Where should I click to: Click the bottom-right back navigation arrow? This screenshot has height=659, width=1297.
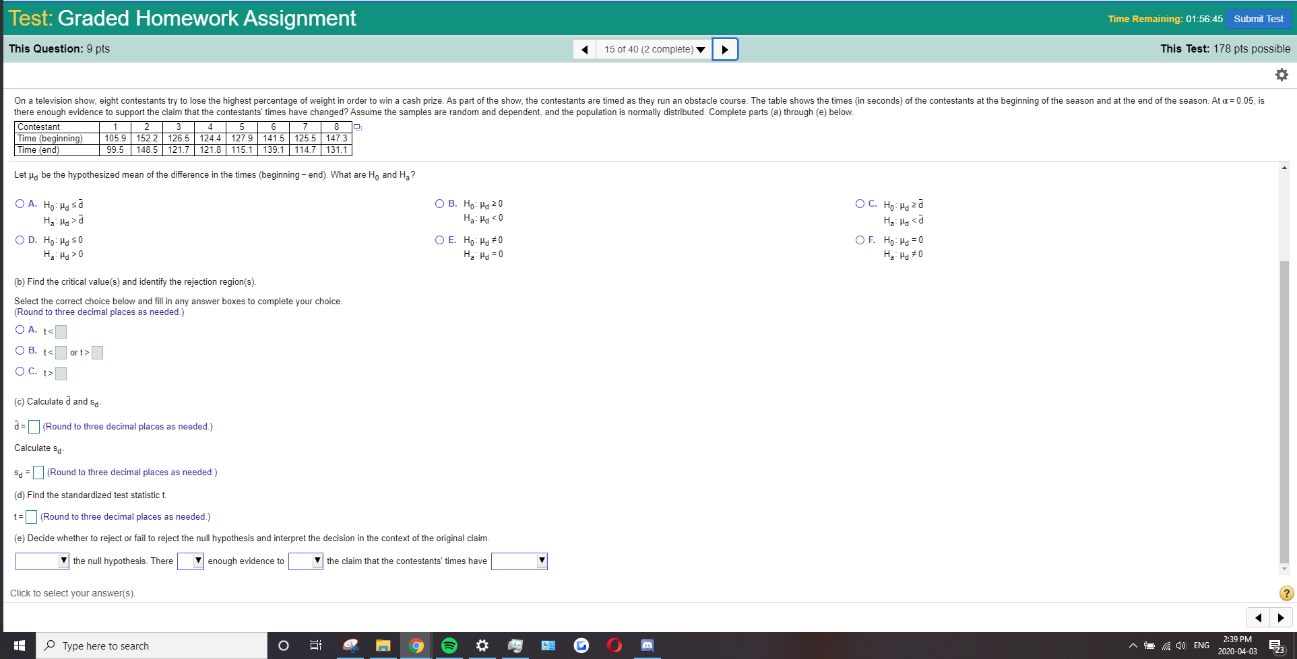1258,617
